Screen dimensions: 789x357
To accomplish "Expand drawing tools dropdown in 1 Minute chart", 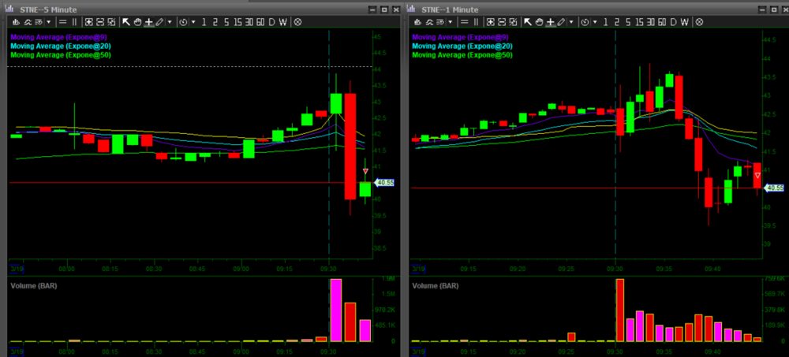I will pyautogui.click(x=571, y=22).
